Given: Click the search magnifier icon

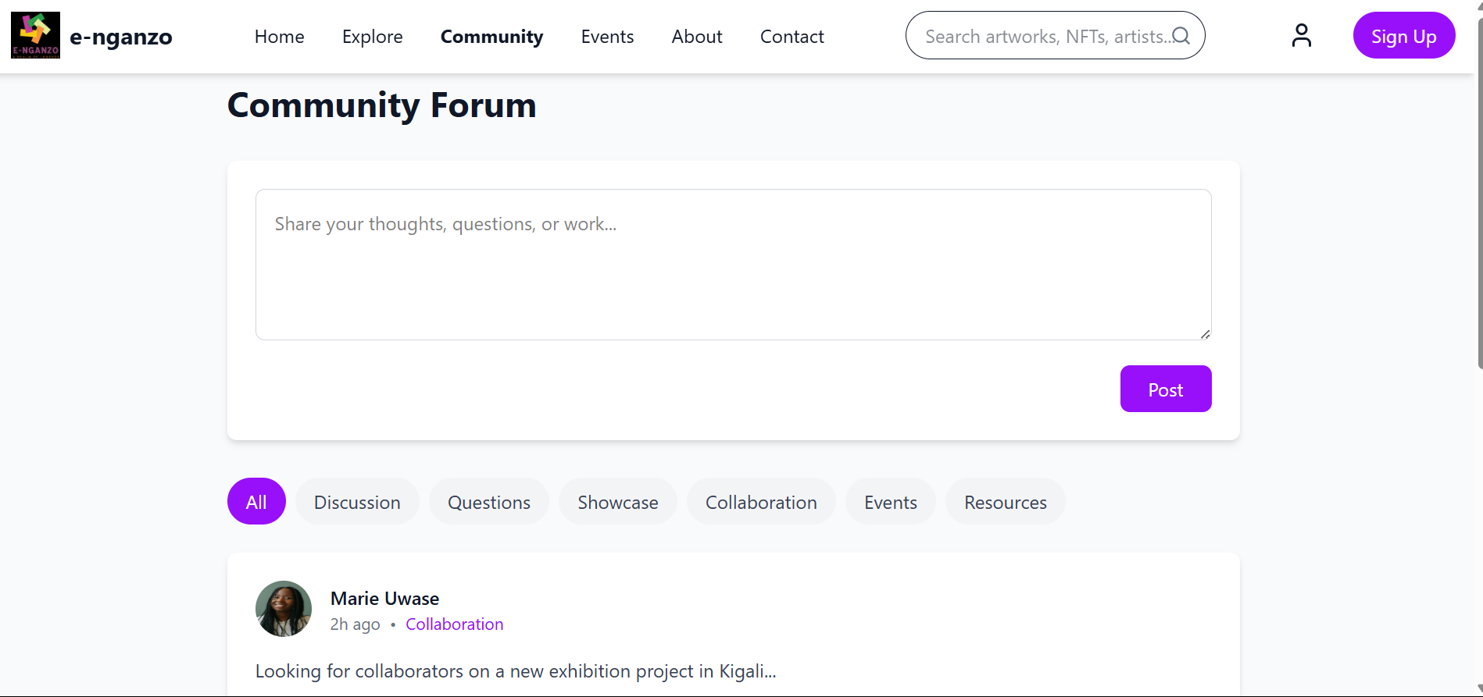Looking at the screenshot, I should (x=1181, y=36).
